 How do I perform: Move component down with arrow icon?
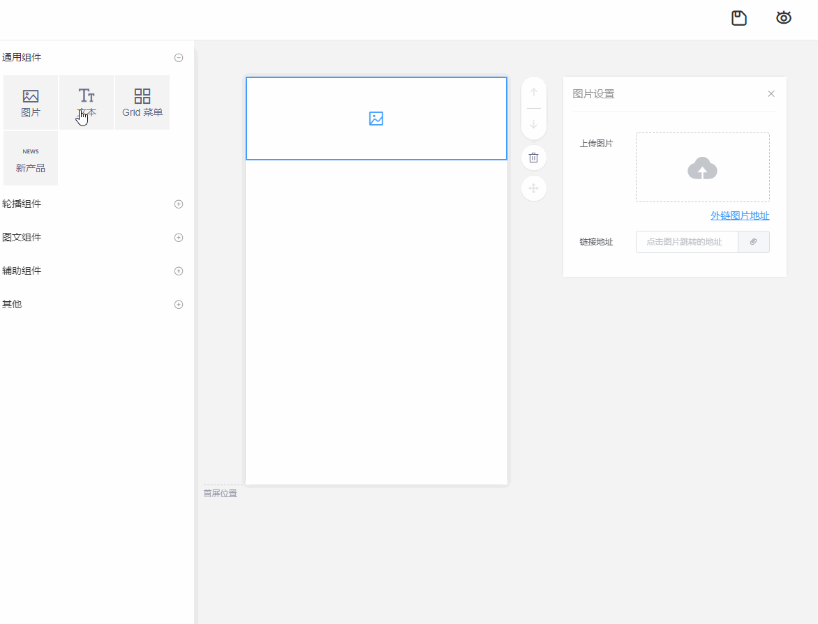533,124
